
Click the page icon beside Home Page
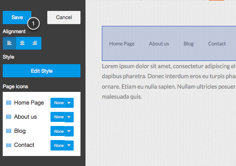(9, 103)
